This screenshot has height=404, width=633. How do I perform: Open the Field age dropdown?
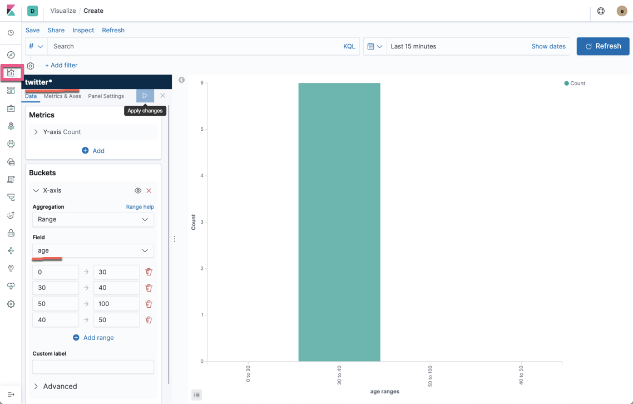[x=93, y=250]
